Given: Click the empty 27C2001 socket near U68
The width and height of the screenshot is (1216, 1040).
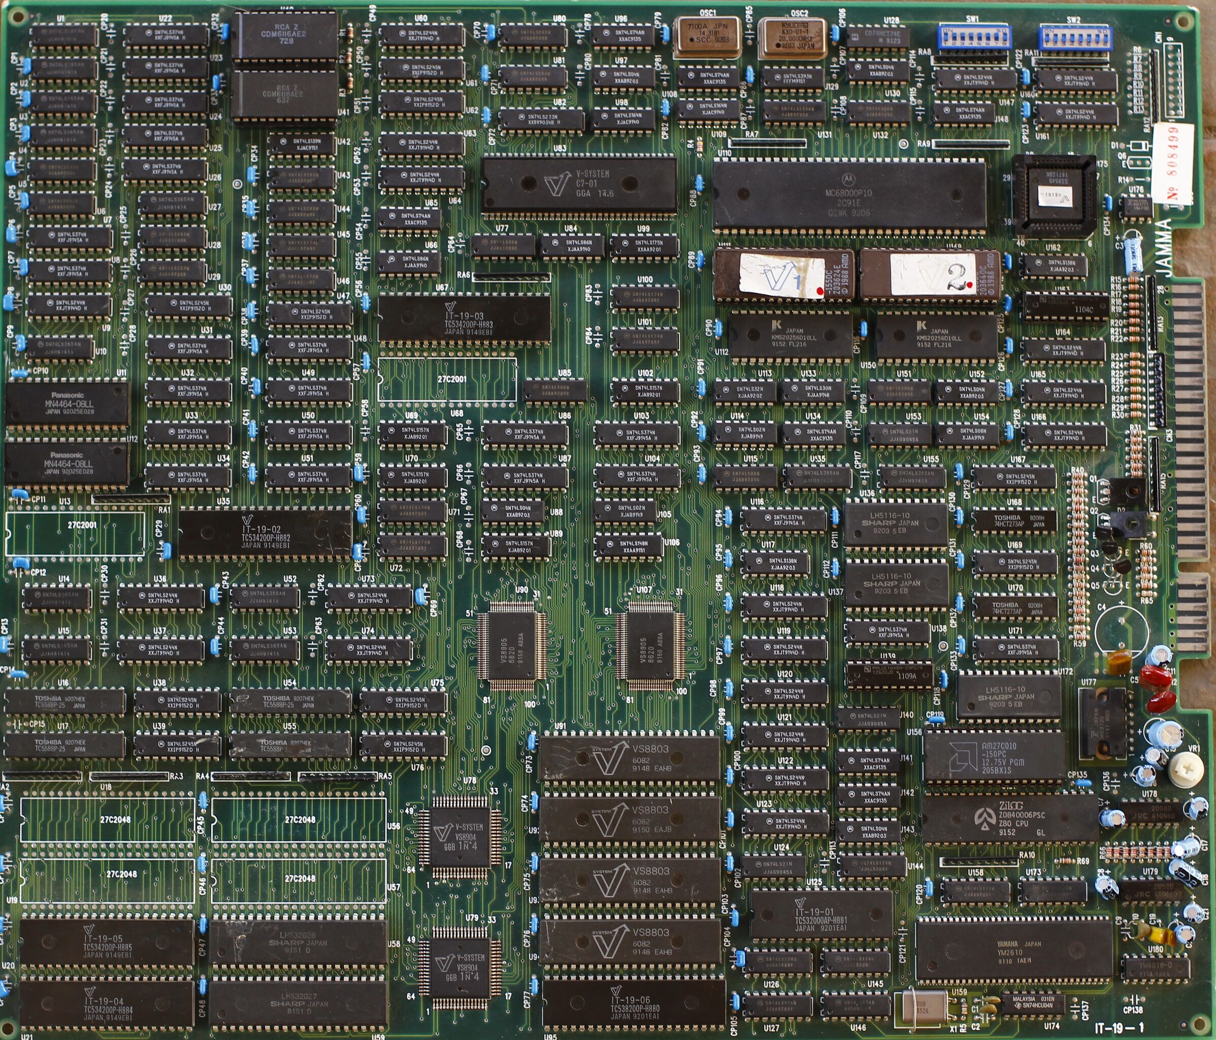Looking at the screenshot, I should (447, 380).
